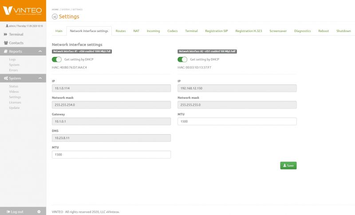Select the Network interface settings tab

click(x=89, y=31)
